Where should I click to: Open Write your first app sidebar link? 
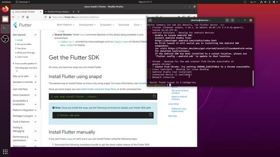pyautogui.click(x=25, y=53)
